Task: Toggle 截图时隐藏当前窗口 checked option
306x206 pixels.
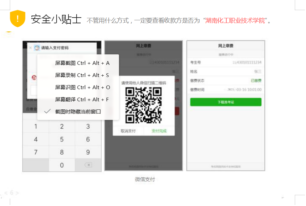Action: tap(78, 111)
